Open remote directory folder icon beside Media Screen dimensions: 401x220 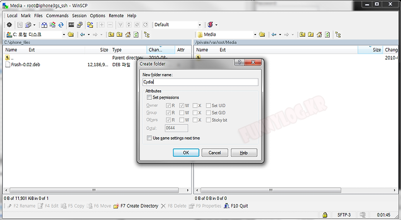(x=262, y=35)
